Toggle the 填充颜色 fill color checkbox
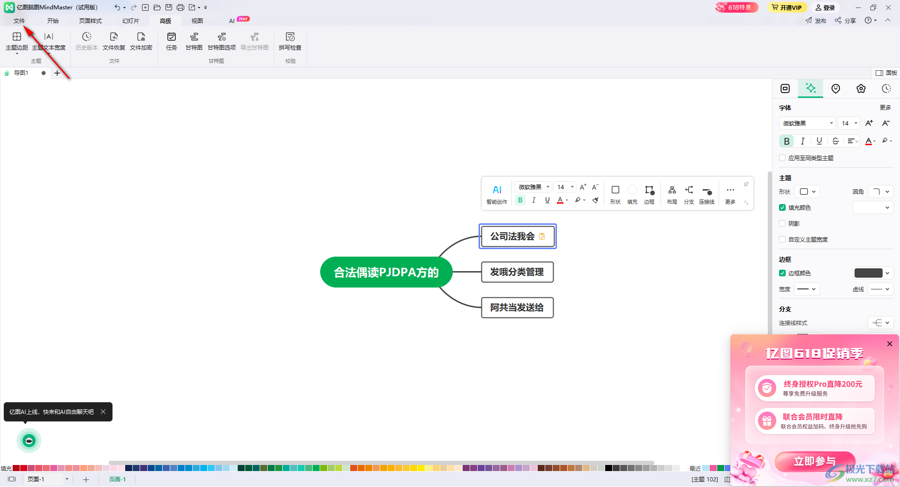The image size is (900, 487). (782, 207)
